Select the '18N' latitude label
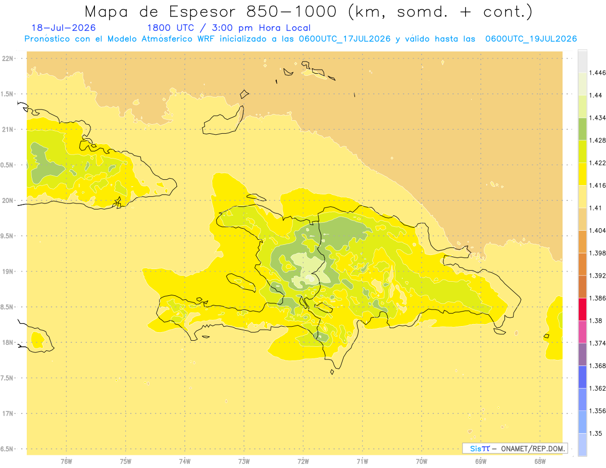This screenshot has height=468, width=606. (x=7, y=343)
